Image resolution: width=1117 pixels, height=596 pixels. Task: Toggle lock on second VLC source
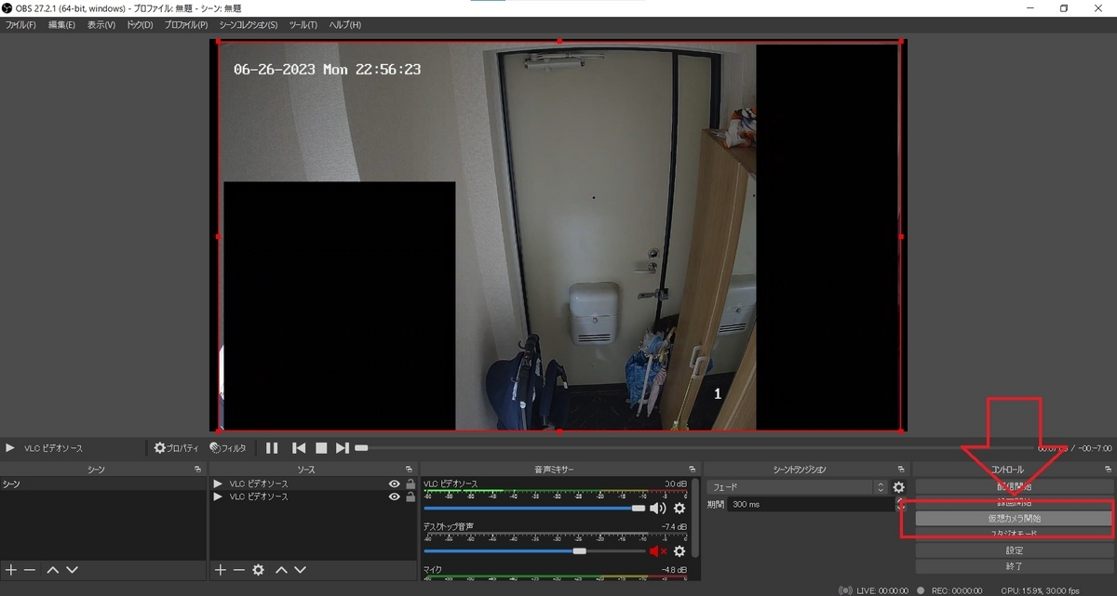[x=410, y=497]
